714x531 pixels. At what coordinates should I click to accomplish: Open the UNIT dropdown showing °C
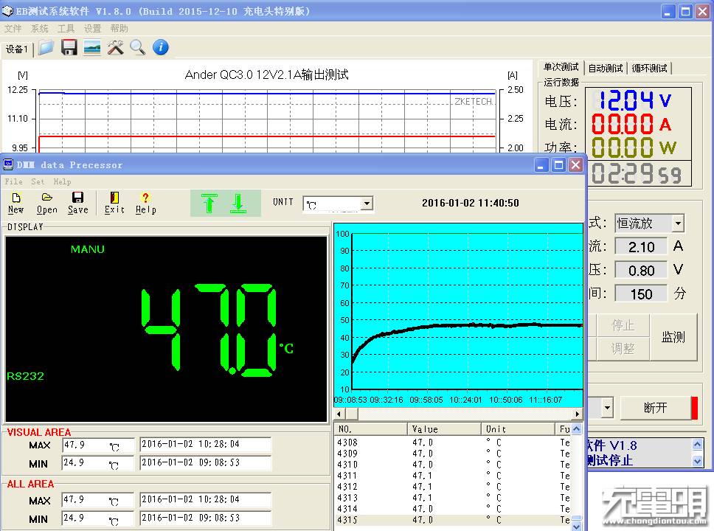tap(367, 204)
